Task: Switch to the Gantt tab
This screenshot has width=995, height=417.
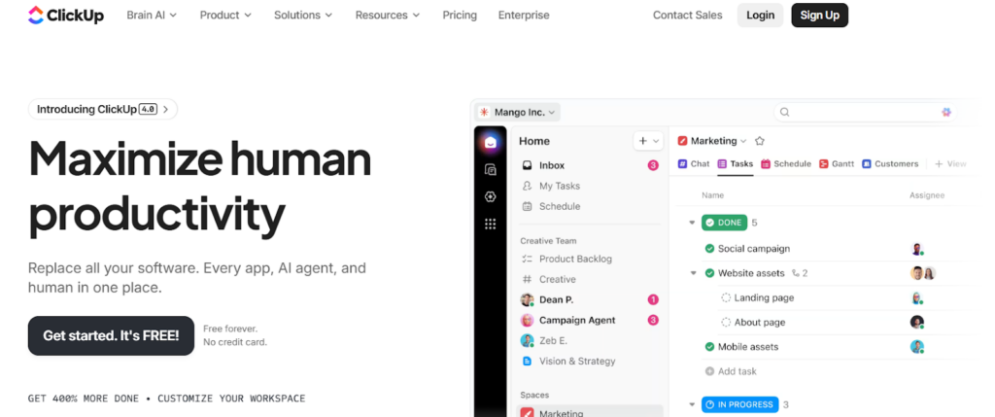Action: click(x=837, y=163)
